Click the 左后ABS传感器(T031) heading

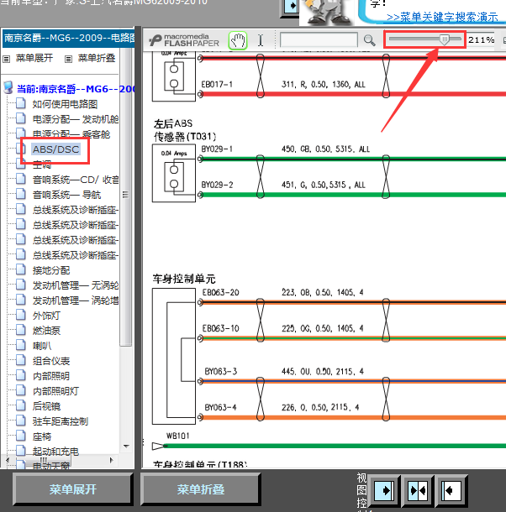(x=185, y=130)
